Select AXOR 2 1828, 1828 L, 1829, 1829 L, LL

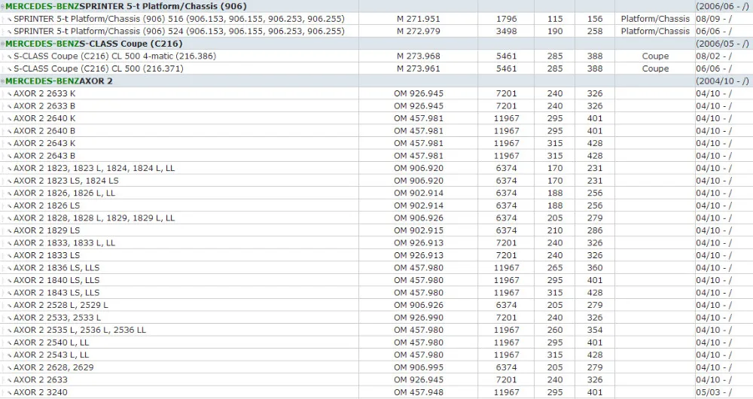point(94,218)
